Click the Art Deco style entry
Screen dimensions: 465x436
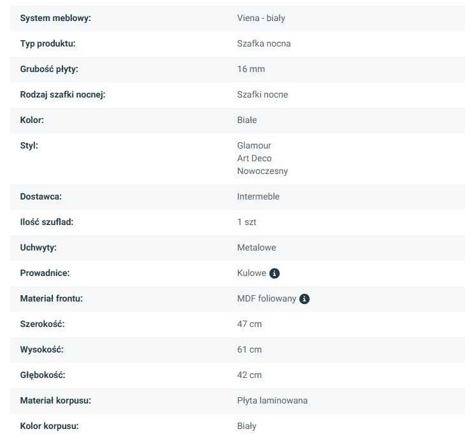point(254,158)
